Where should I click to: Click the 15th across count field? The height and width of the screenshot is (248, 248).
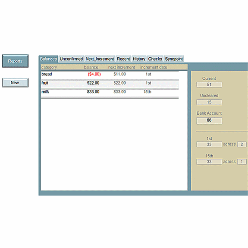click(x=242, y=162)
